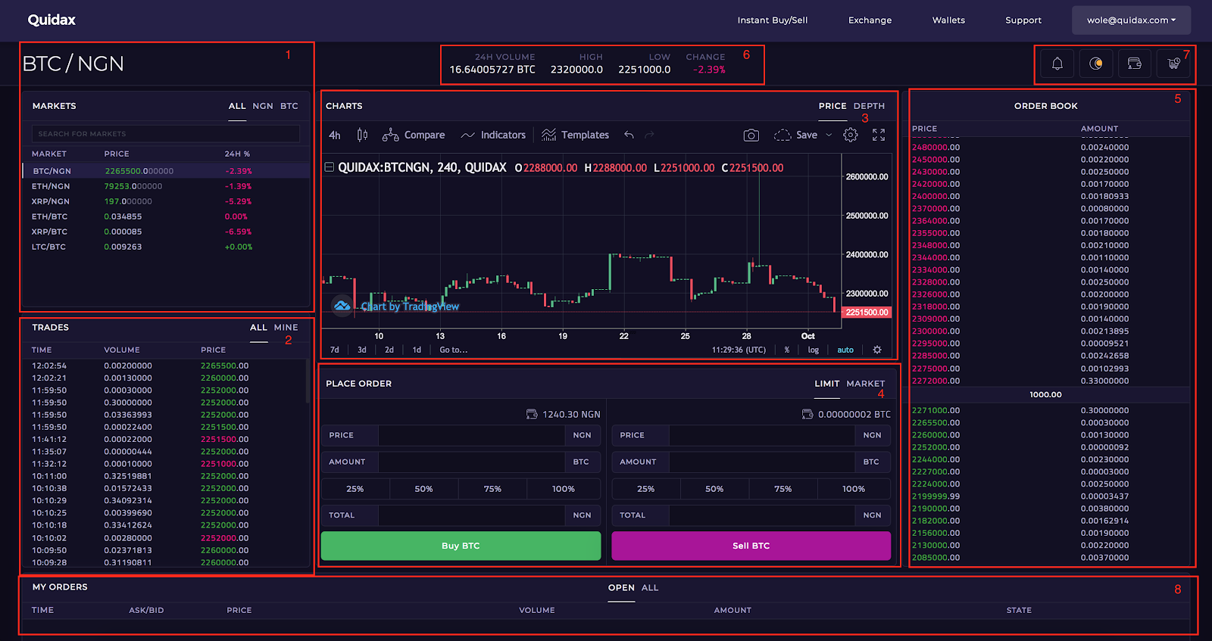Click the purple Sell BTC button
This screenshot has height=641, width=1212.
[751, 546]
